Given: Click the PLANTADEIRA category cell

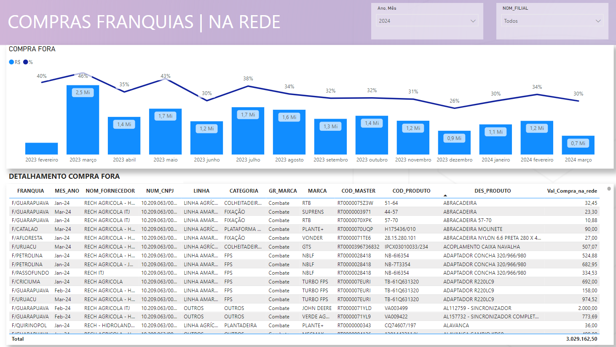Looking at the screenshot, I should pyautogui.click(x=240, y=326).
